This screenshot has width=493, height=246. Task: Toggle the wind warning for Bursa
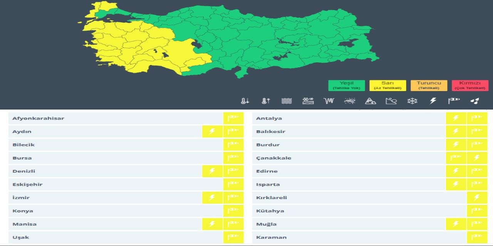233,158
